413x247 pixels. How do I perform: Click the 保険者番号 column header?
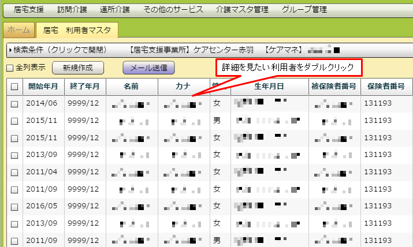coord(385,87)
